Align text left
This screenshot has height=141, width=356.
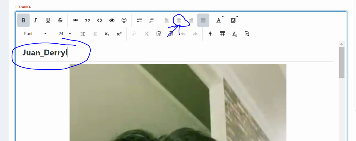[x=166, y=20]
